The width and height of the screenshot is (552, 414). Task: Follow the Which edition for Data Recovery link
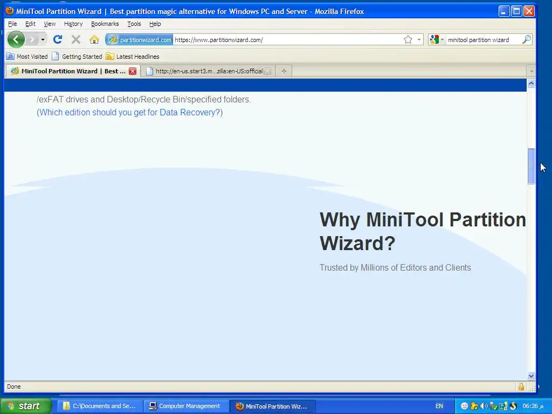129,112
